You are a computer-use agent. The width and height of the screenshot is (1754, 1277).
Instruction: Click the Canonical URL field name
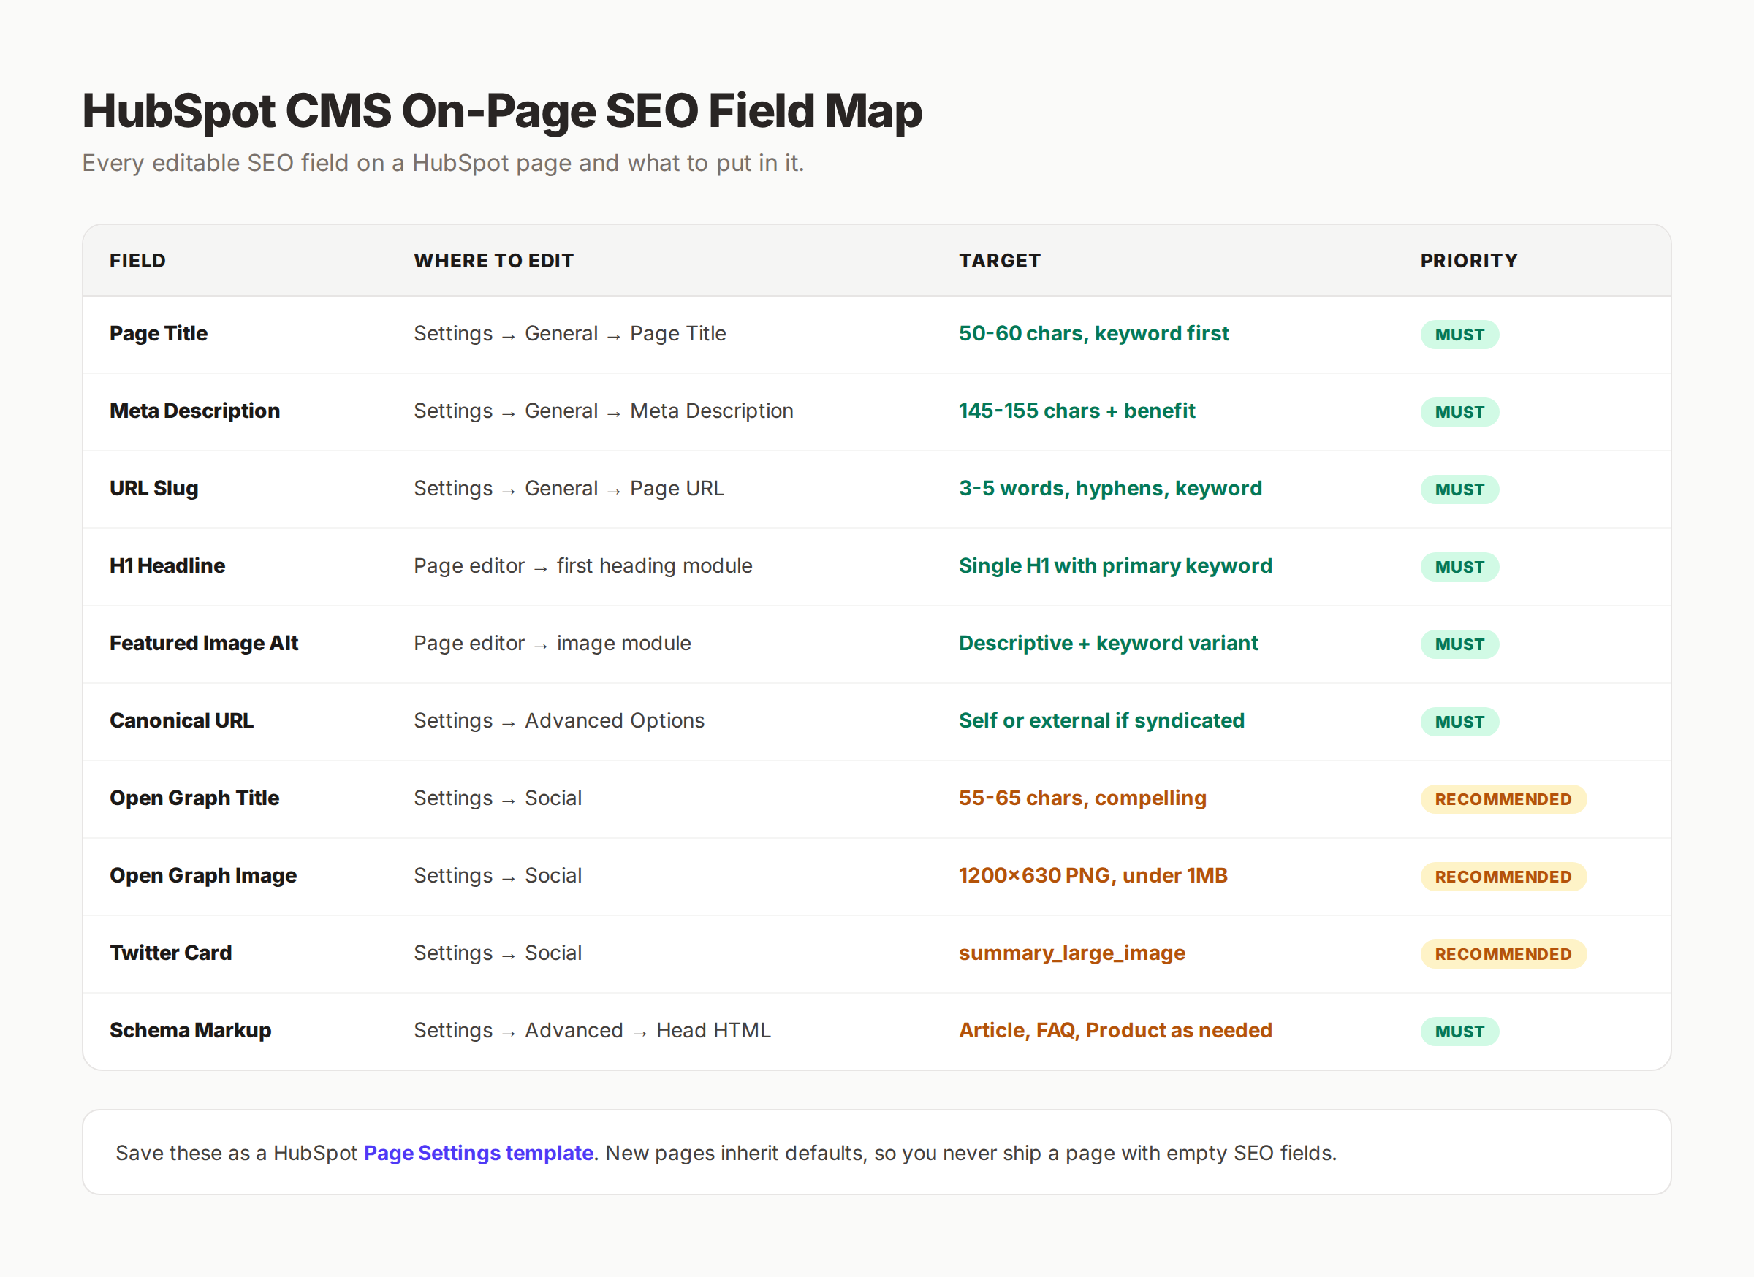(x=182, y=720)
